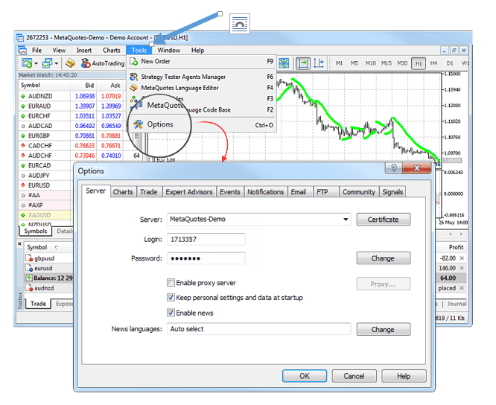Open the Window menu
496x405 pixels.
pos(168,51)
